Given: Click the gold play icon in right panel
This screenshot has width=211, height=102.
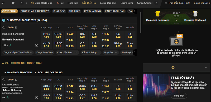Looking at the screenshot, I should 173,68.
